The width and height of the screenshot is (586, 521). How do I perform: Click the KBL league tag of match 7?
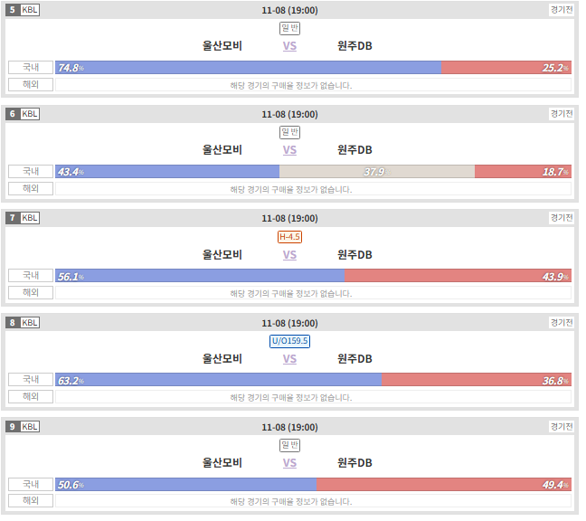(30, 220)
